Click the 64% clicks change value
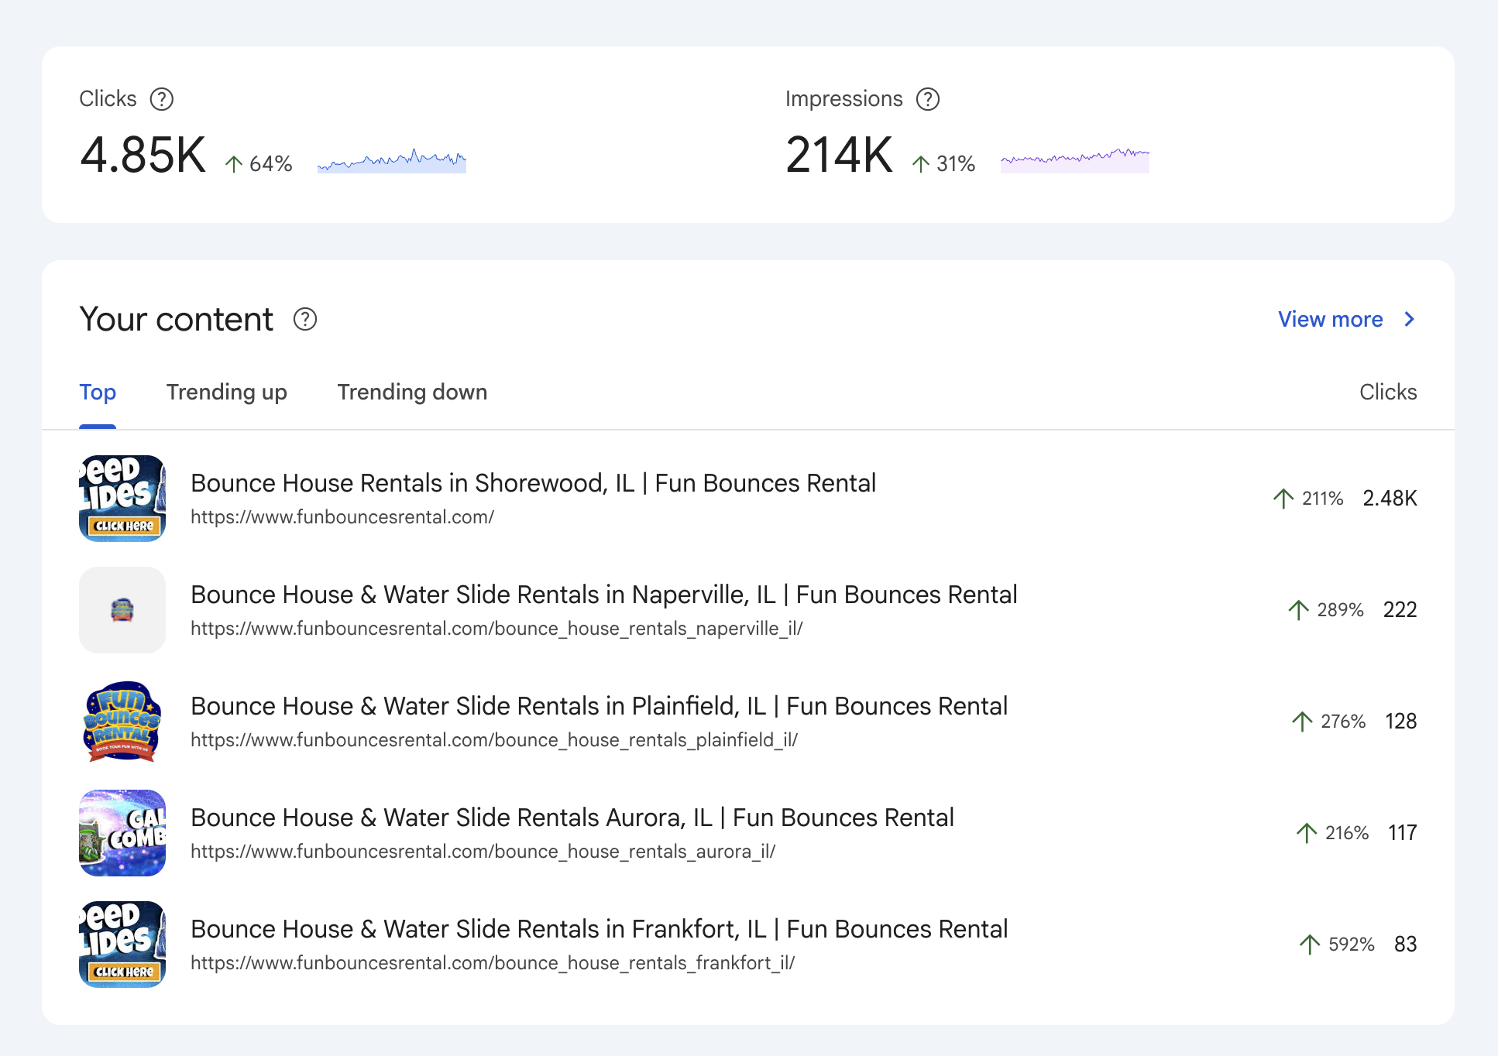This screenshot has width=1498, height=1056. 271,163
